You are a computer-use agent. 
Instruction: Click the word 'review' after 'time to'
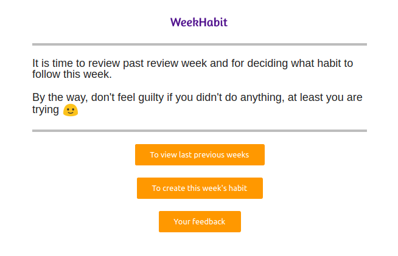coord(104,63)
